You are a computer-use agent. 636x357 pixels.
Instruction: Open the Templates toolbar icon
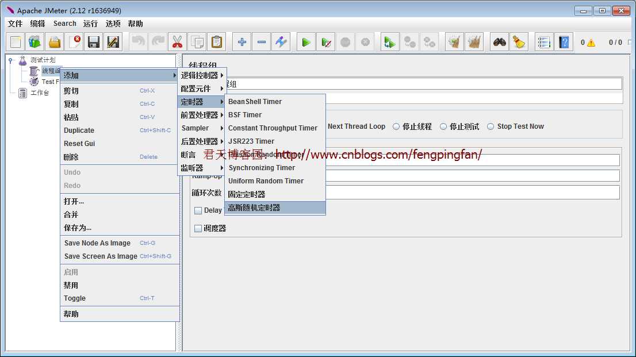35,42
